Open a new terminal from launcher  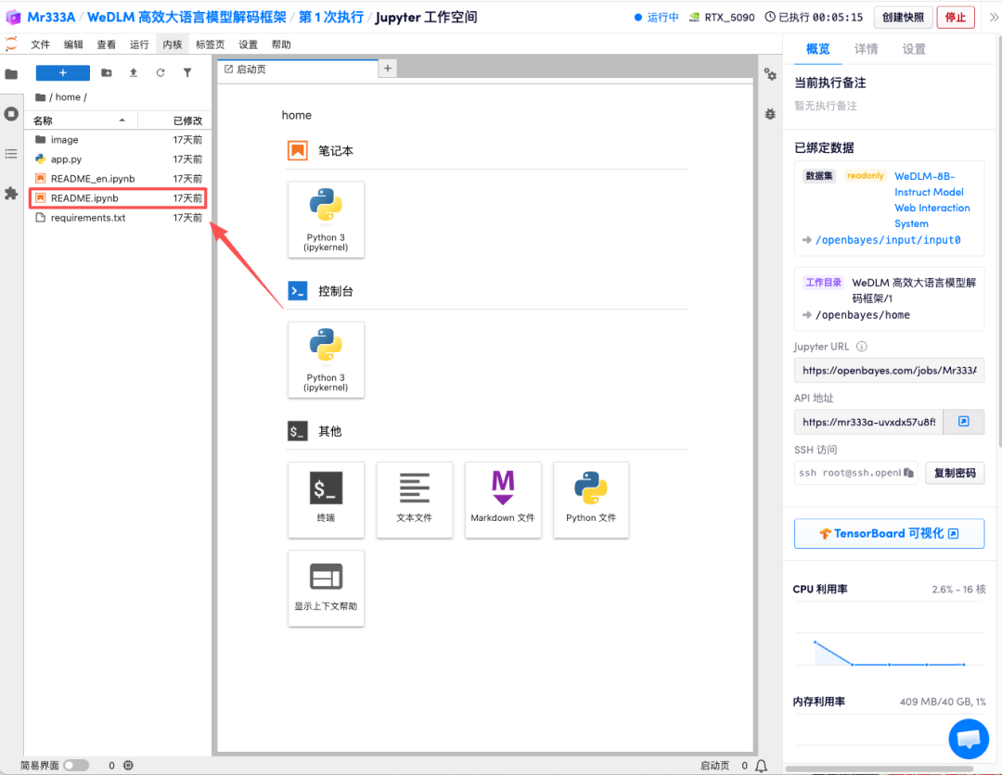click(x=326, y=500)
